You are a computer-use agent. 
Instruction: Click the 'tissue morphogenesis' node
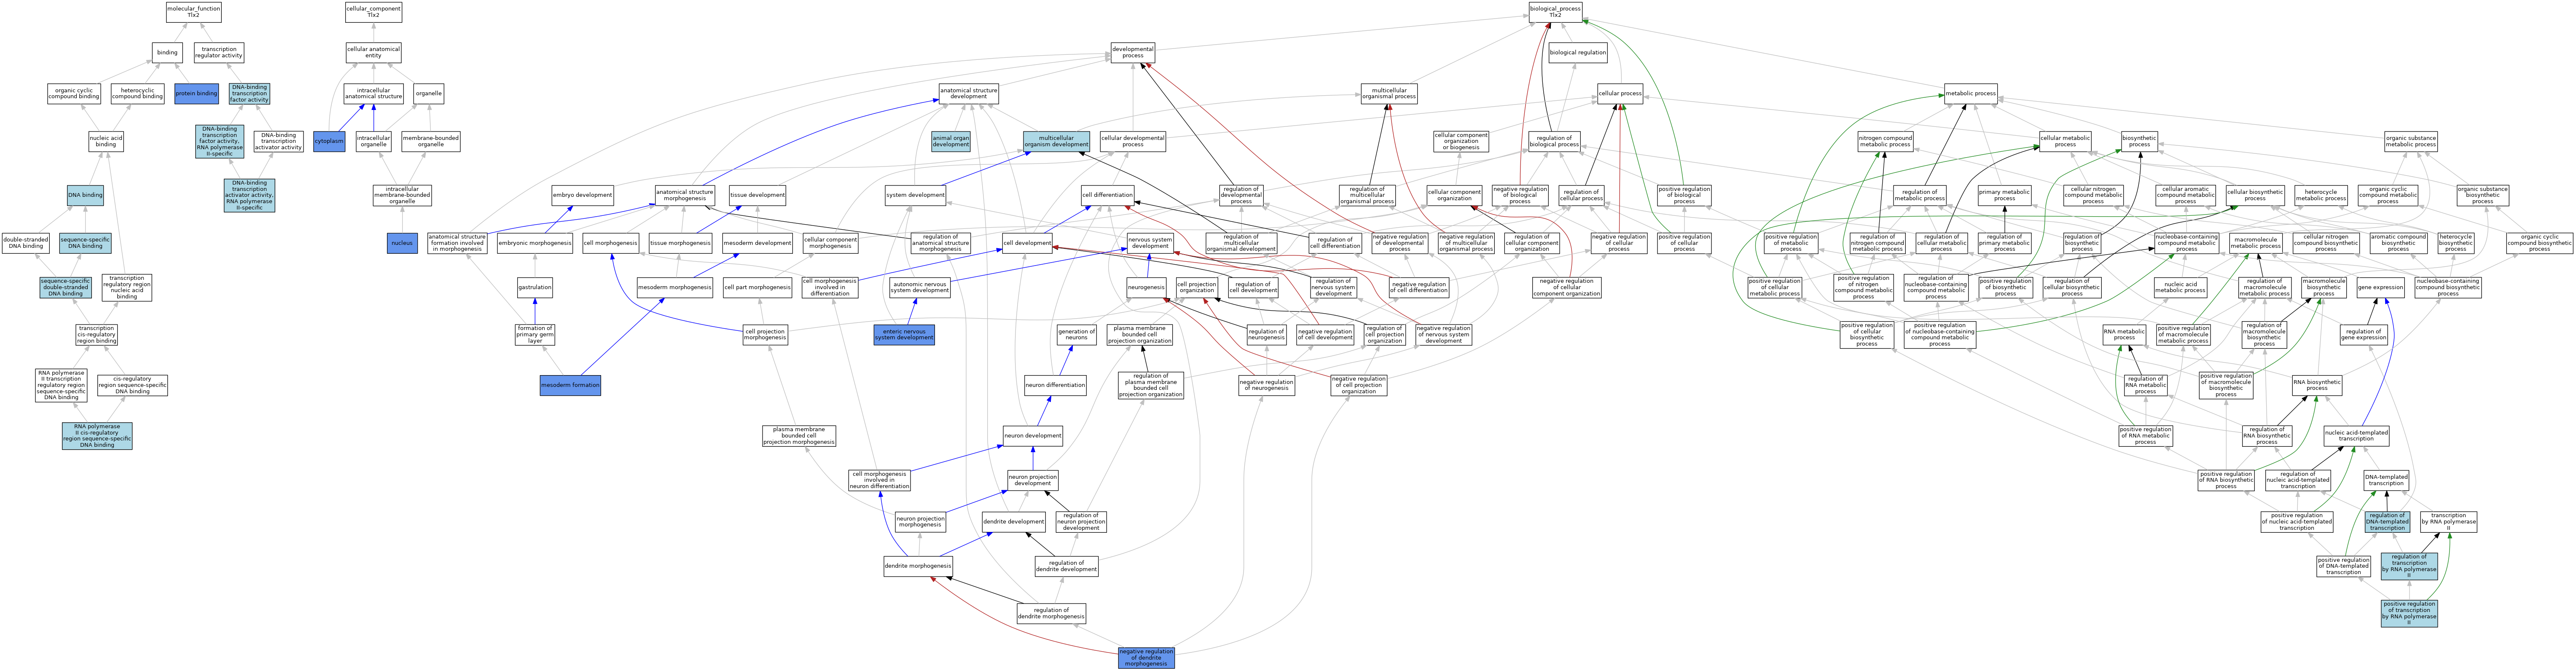pyautogui.click(x=680, y=243)
